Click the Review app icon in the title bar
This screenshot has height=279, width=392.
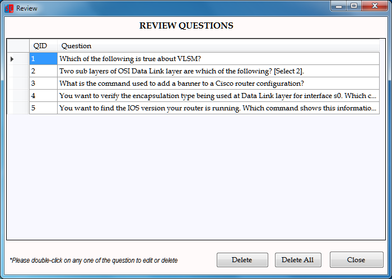coord(9,8)
